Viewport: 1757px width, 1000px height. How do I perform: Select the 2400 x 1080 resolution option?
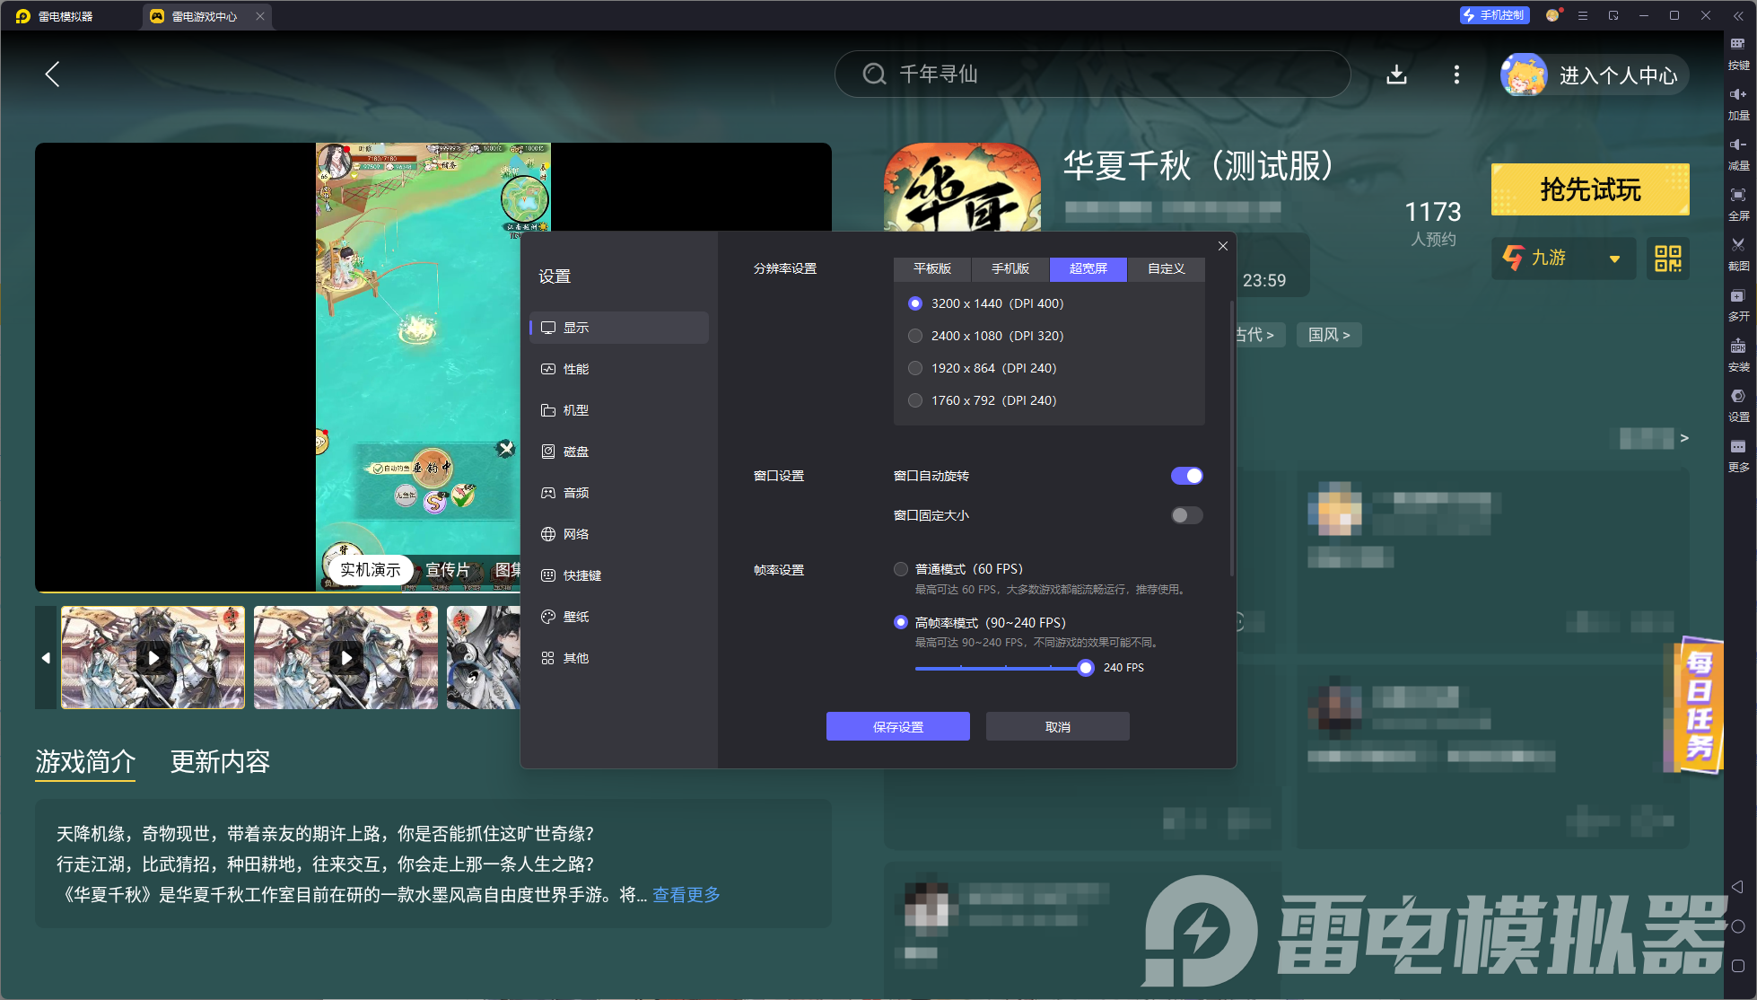915,335
